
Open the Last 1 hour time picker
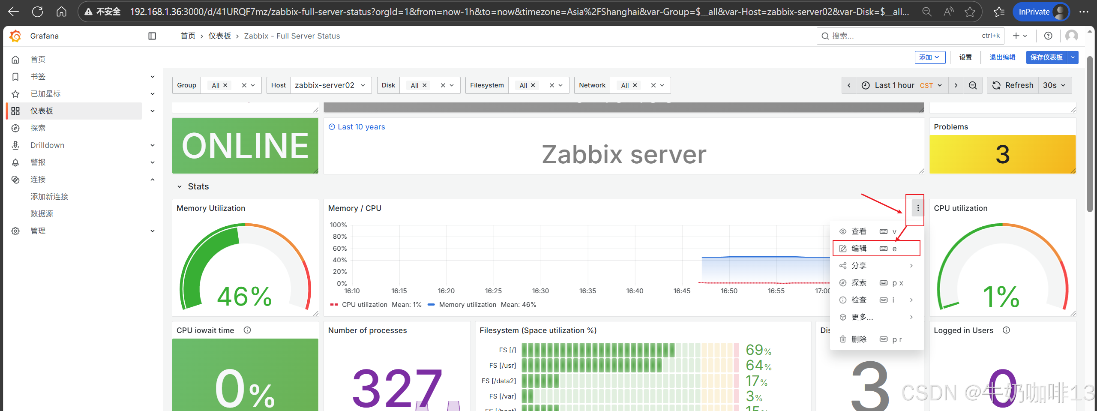pyautogui.click(x=902, y=85)
